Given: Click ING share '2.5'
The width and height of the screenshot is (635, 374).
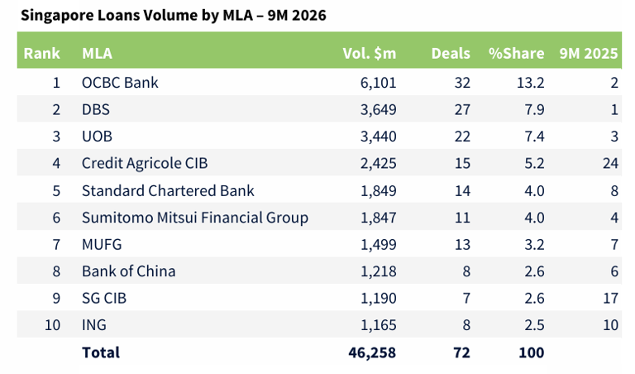Looking at the screenshot, I should 535,324.
